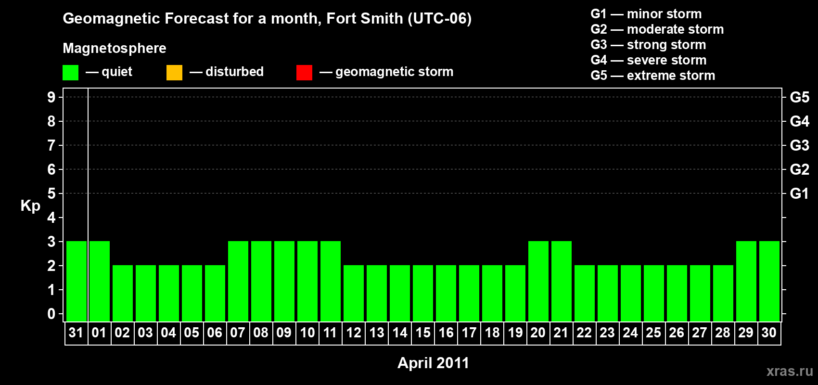This screenshot has width=818, height=385.
Task: Click the 'geomagnetic storm' legend label
Action: pos(394,72)
